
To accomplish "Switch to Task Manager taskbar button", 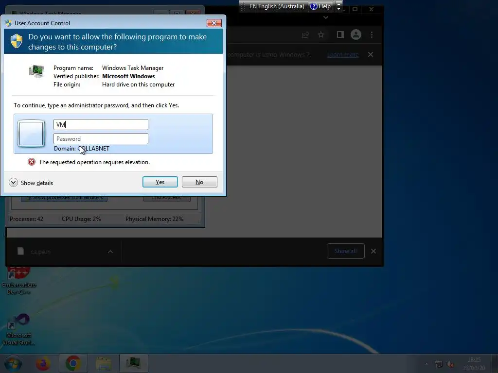I will (x=134, y=363).
